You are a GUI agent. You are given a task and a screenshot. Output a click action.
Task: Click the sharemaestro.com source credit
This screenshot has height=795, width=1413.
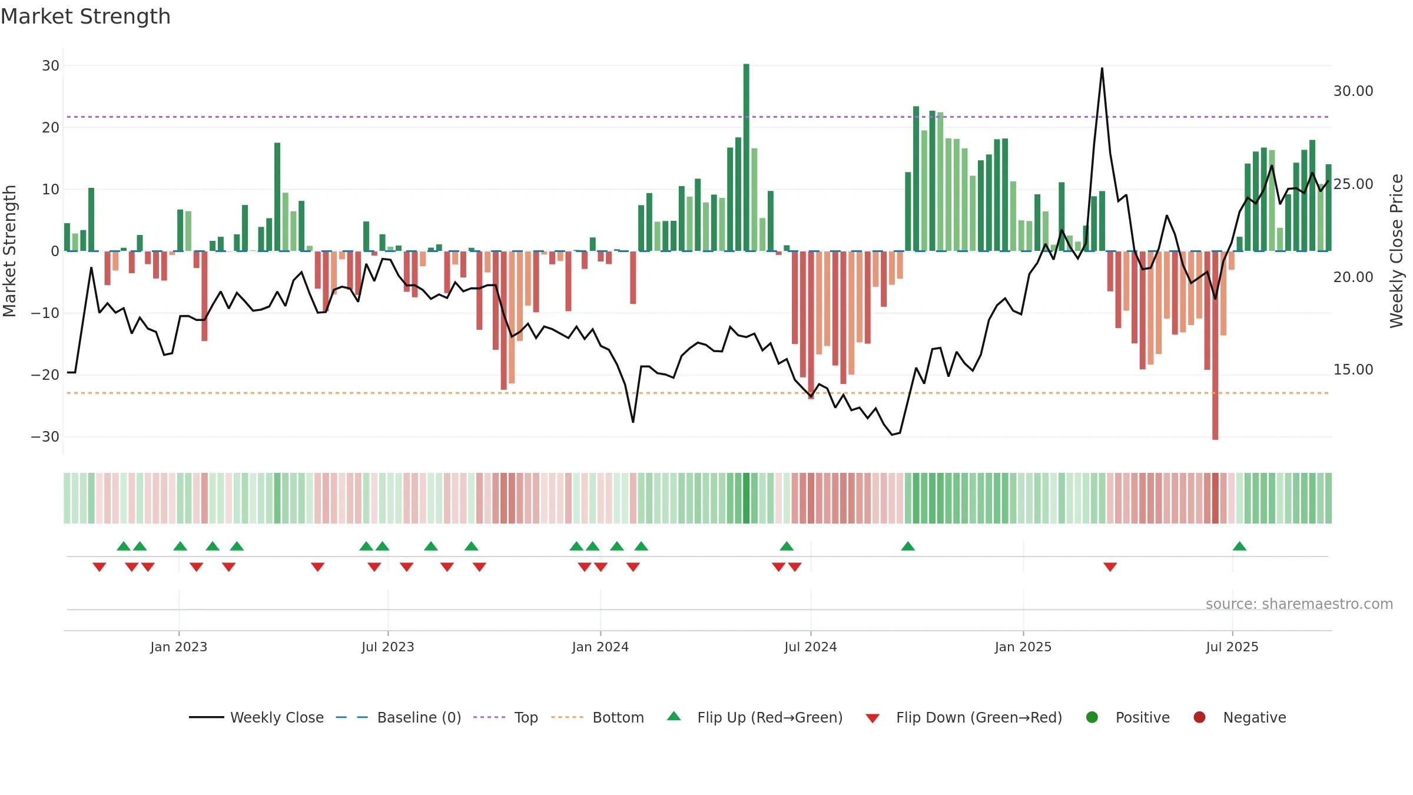pos(1299,604)
